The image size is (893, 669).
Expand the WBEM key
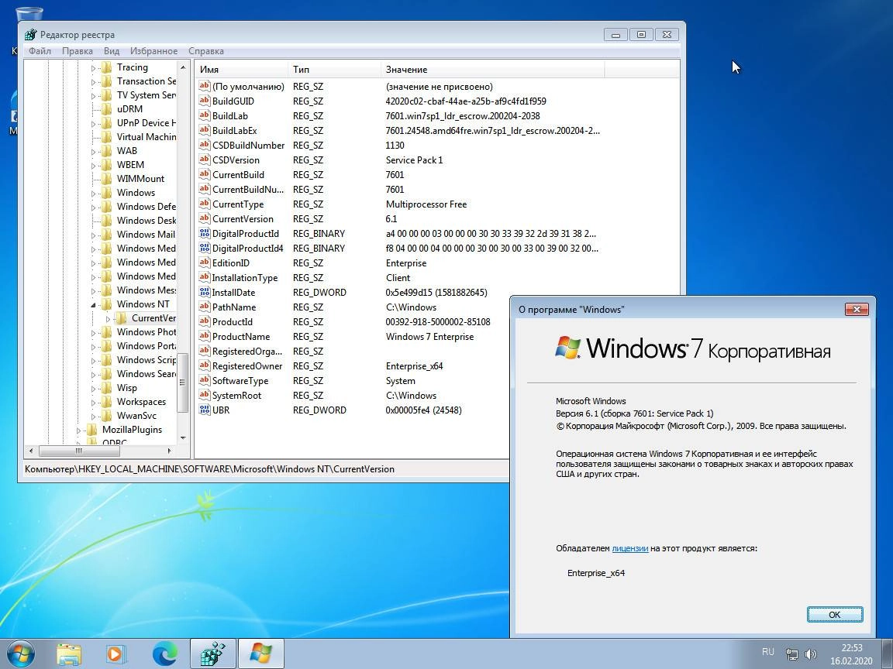point(93,165)
